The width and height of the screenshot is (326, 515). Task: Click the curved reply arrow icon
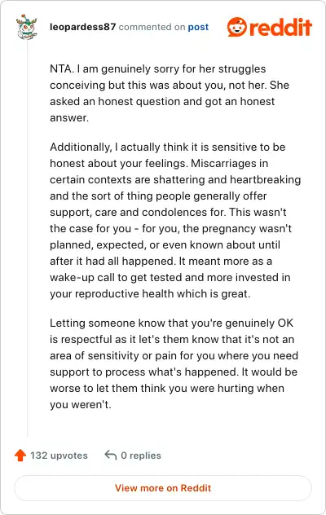click(x=111, y=456)
